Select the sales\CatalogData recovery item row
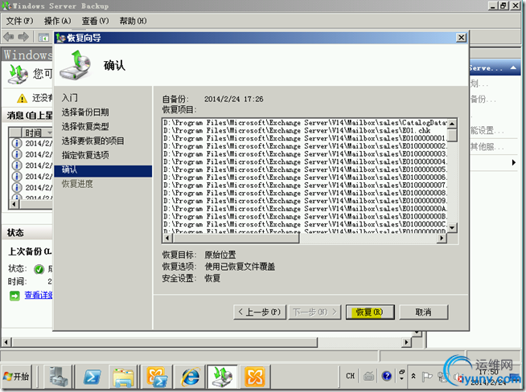The image size is (526, 392). tap(305, 123)
